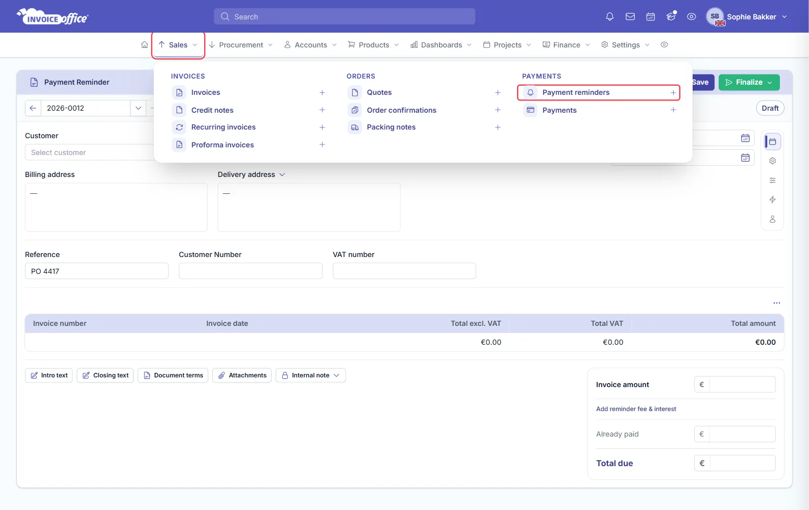This screenshot has height=510, width=809.
Task: Click the back arrow beside 2026-0012
Action: pos(33,108)
